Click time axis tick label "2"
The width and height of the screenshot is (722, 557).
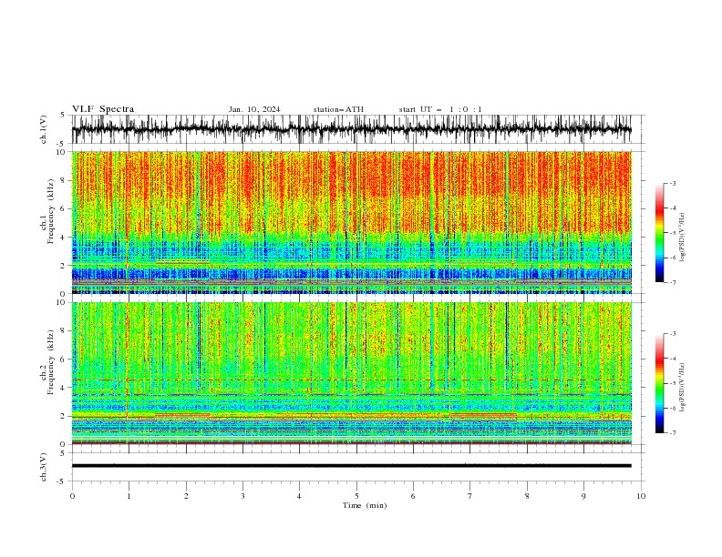pyautogui.click(x=186, y=496)
